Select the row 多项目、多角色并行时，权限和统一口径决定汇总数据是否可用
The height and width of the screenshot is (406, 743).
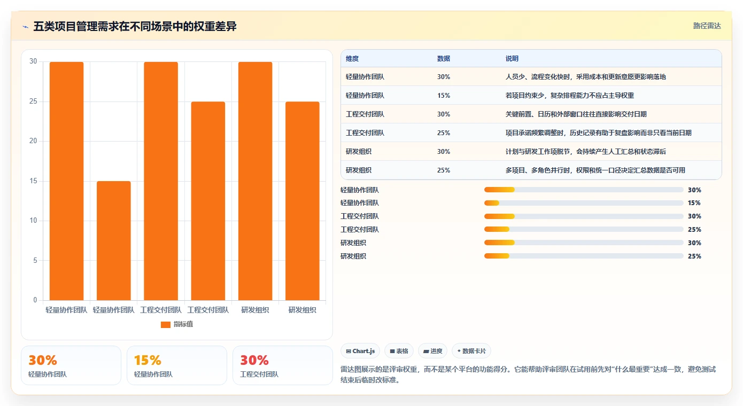[x=531, y=170]
